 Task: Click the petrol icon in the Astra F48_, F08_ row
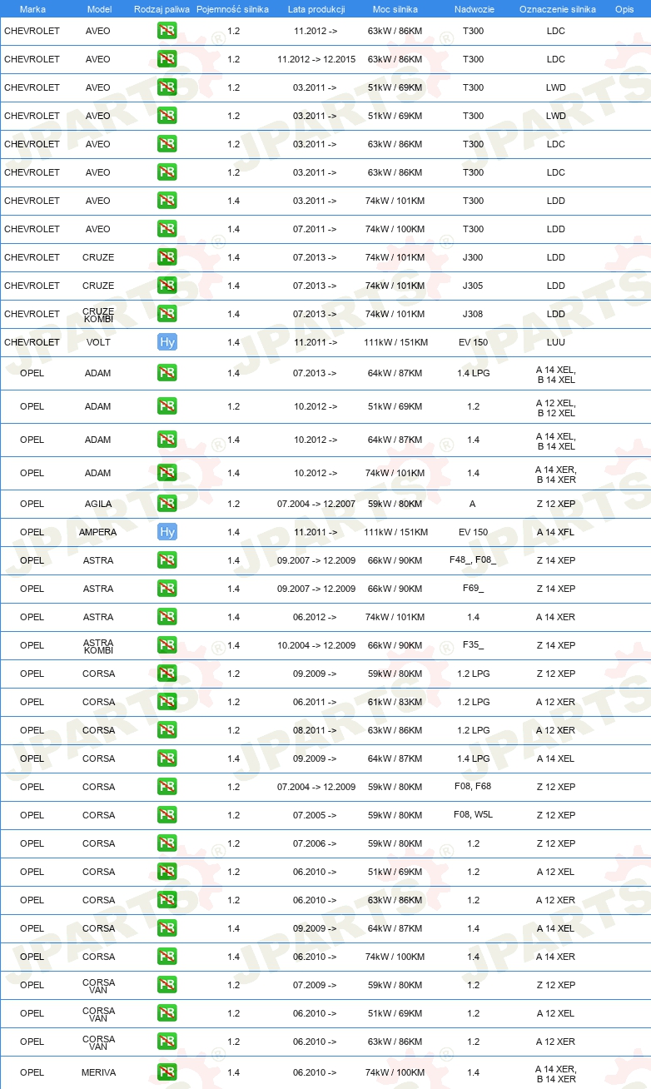point(167,560)
